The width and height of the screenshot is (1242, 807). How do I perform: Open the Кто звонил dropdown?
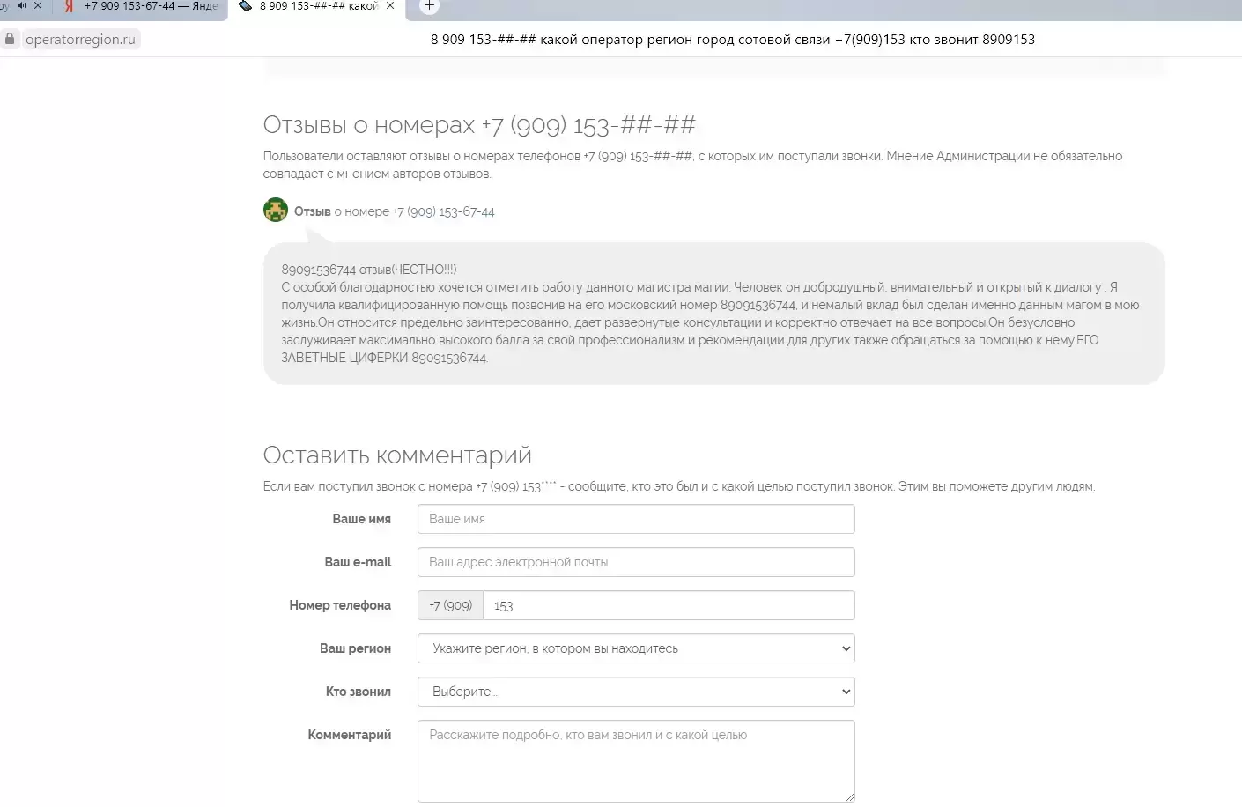pyautogui.click(x=636, y=692)
